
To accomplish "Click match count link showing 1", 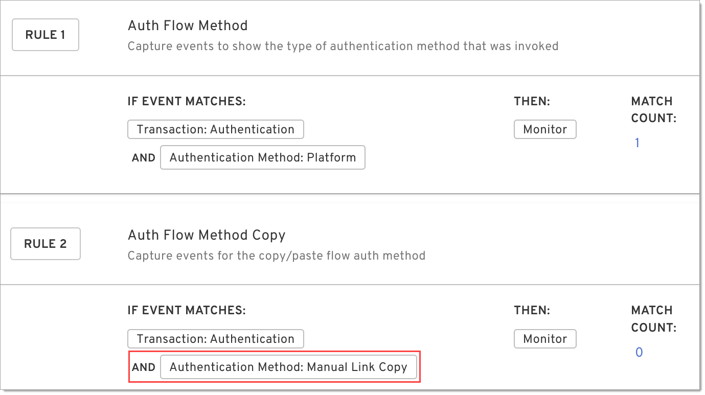I will [637, 143].
